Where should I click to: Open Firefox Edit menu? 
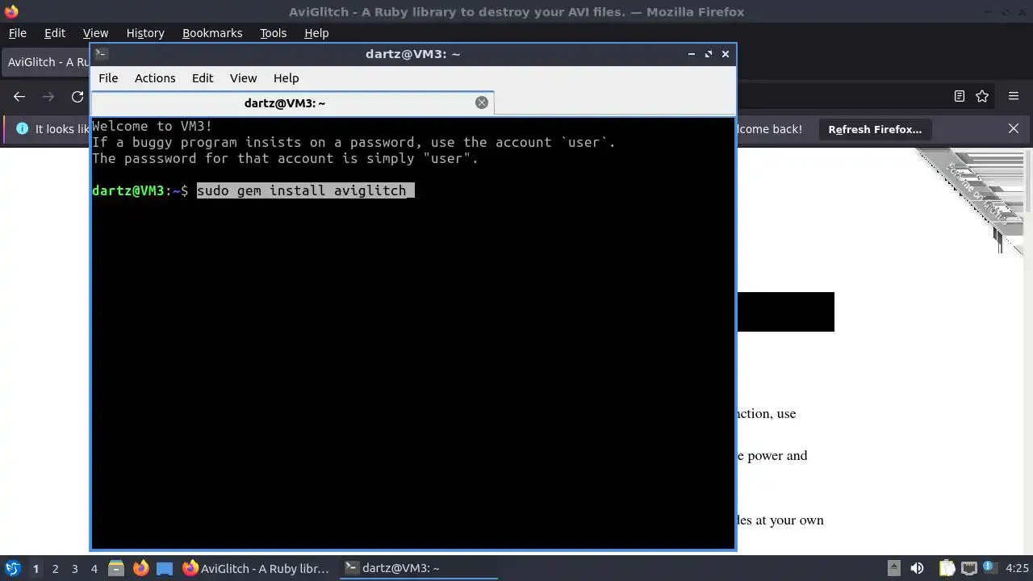tap(55, 33)
